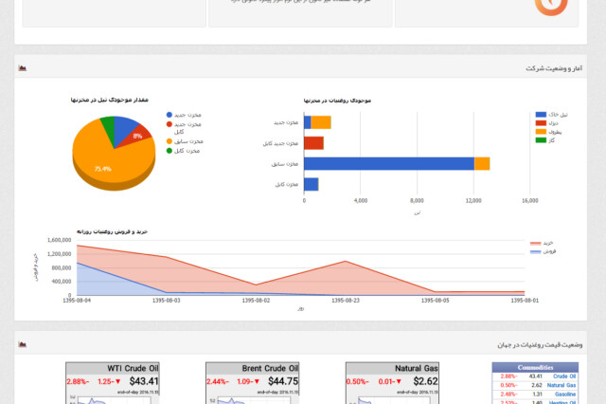
Task: Open the Brent Crude Oil price widget
Action: pyautogui.click(x=254, y=382)
